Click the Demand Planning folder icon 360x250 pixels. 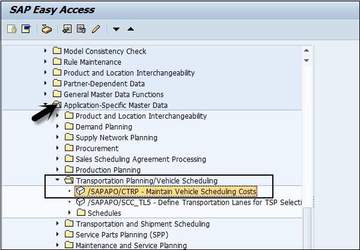click(69, 126)
